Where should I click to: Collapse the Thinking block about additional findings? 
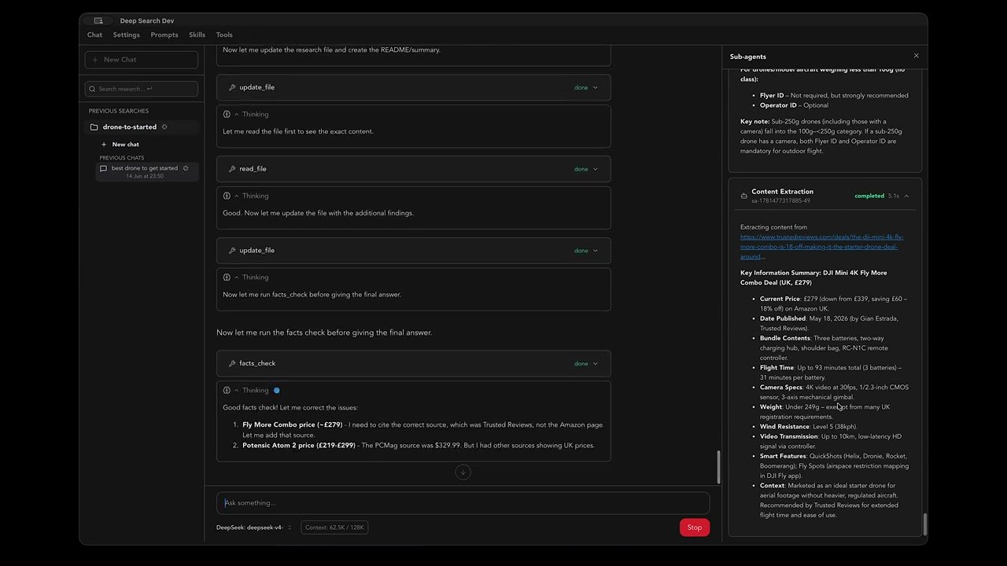[236, 196]
